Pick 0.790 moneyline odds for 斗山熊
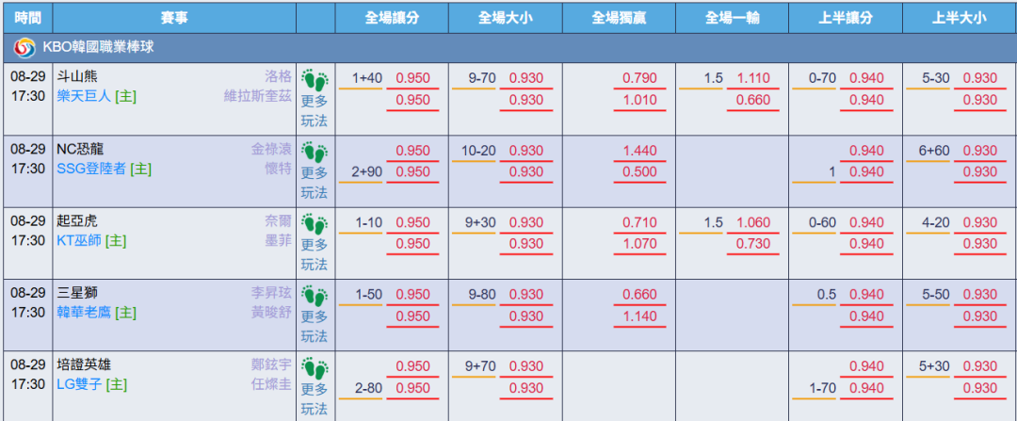Screen dimensions: 1017x421 [x=639, y=78]
